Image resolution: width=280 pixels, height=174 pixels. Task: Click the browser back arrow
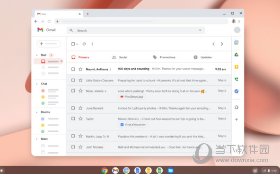pyautogui.click(x=36, y=21)
